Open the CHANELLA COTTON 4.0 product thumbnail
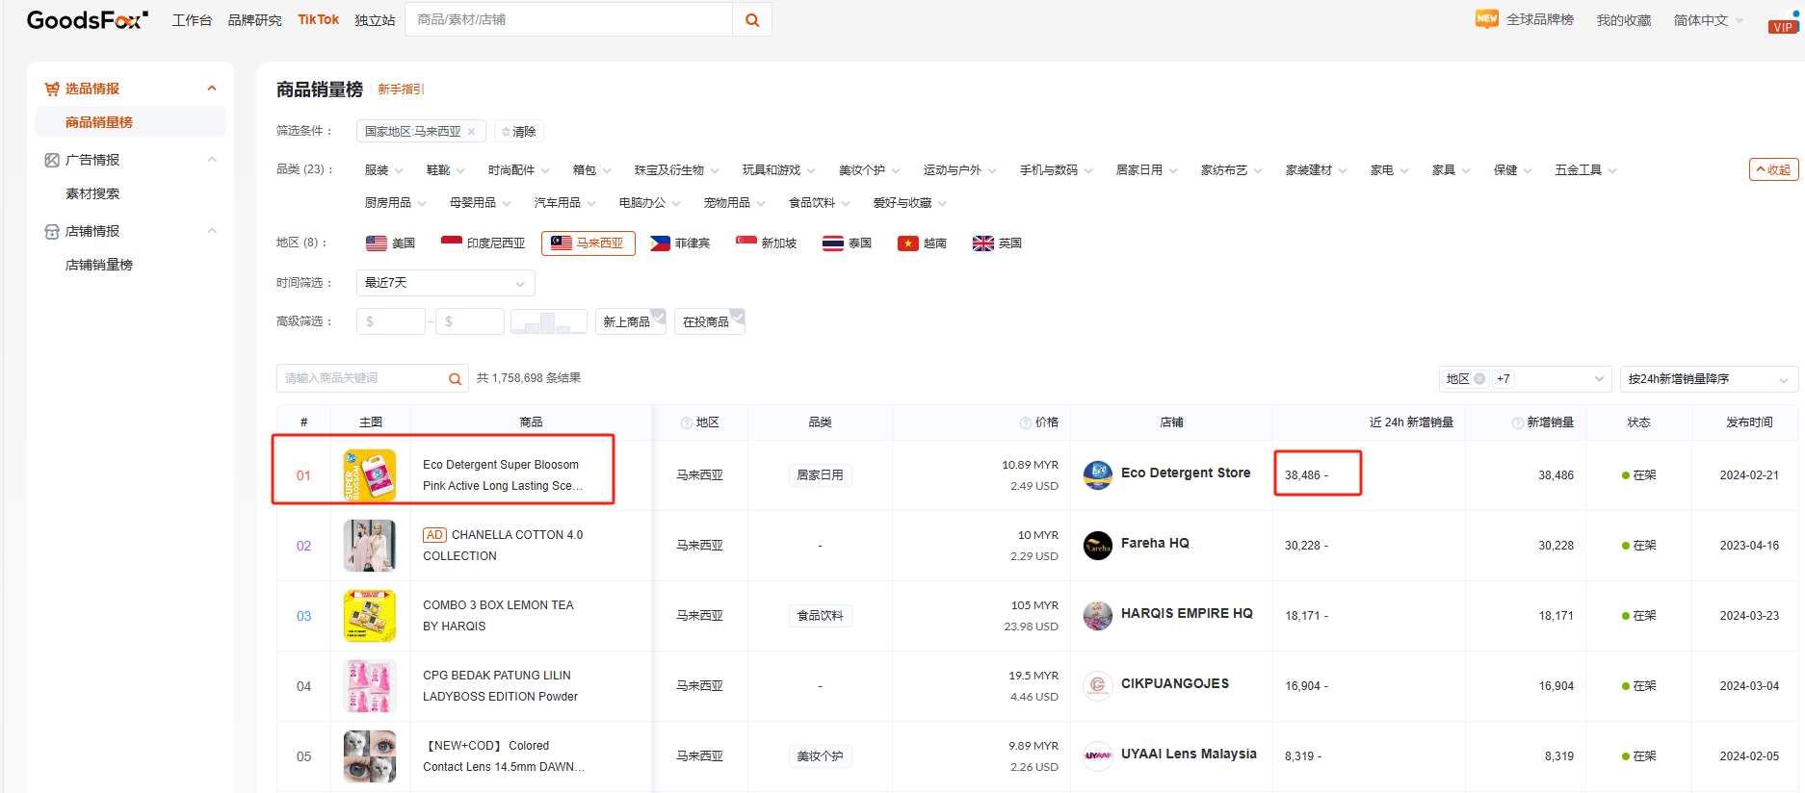1805x793 pixels. [x=370, y=546]
